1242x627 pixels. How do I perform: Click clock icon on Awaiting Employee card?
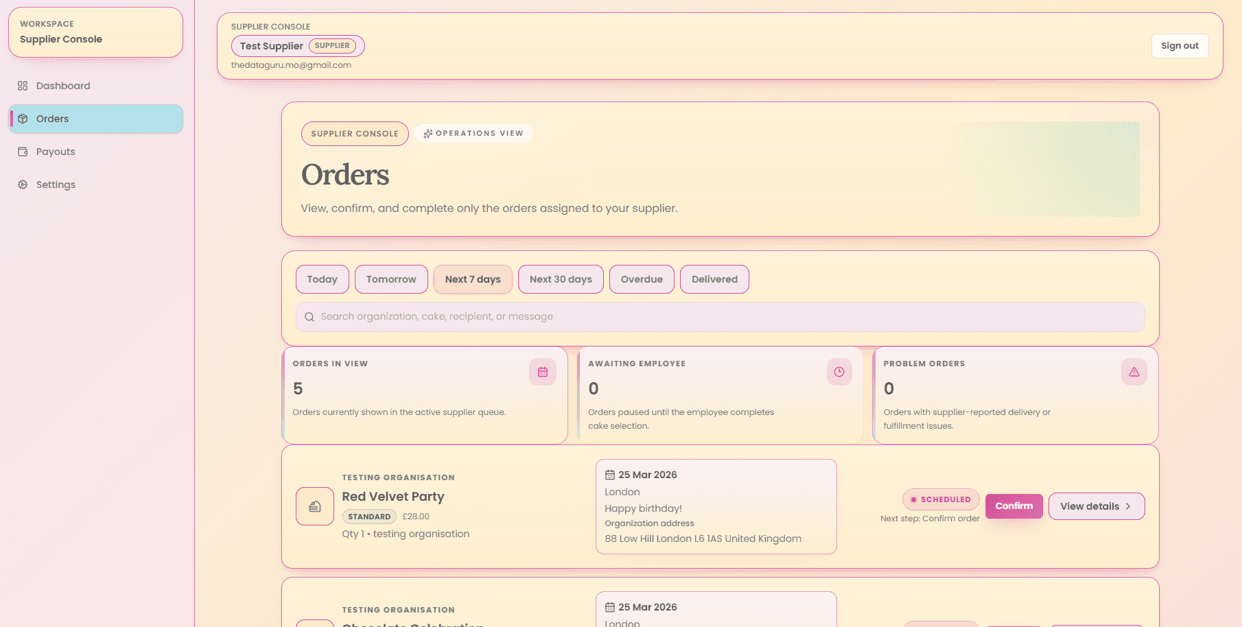click(x=839, y=372)
